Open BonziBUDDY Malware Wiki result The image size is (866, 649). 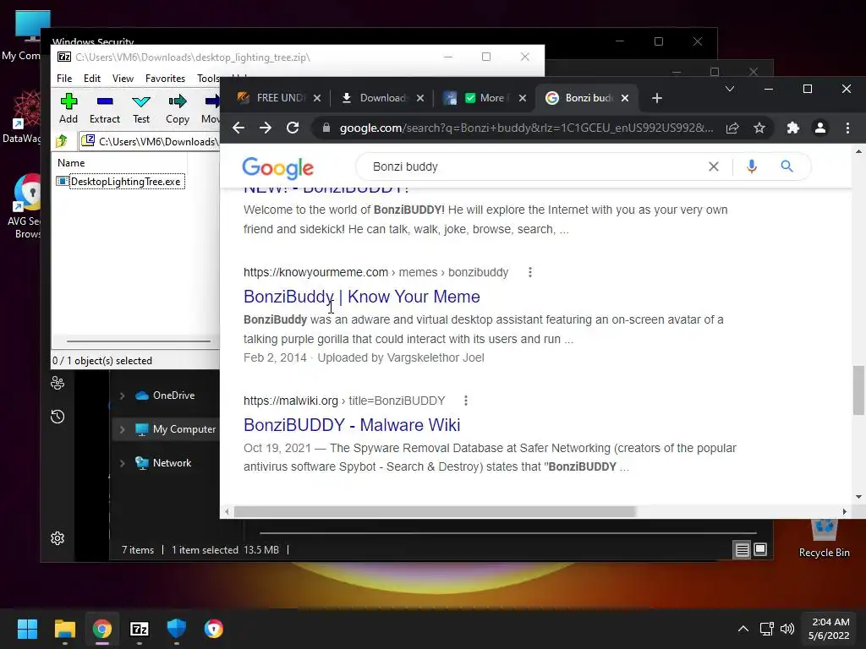tap(352, 425)
